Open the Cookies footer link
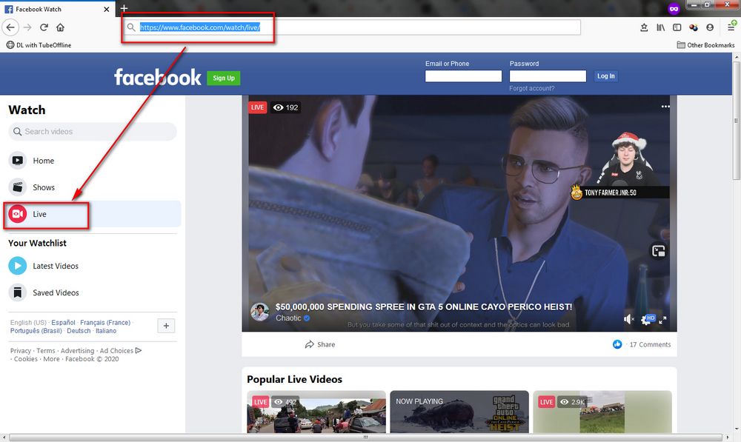The width and height of the screenshot is (741, 442). click(25, 359)
